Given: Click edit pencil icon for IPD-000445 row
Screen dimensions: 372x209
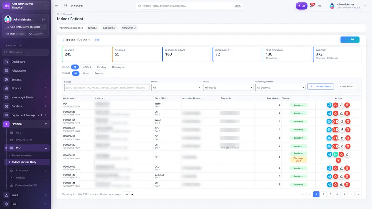Looking at the screenshot, I should pos(341,176).
